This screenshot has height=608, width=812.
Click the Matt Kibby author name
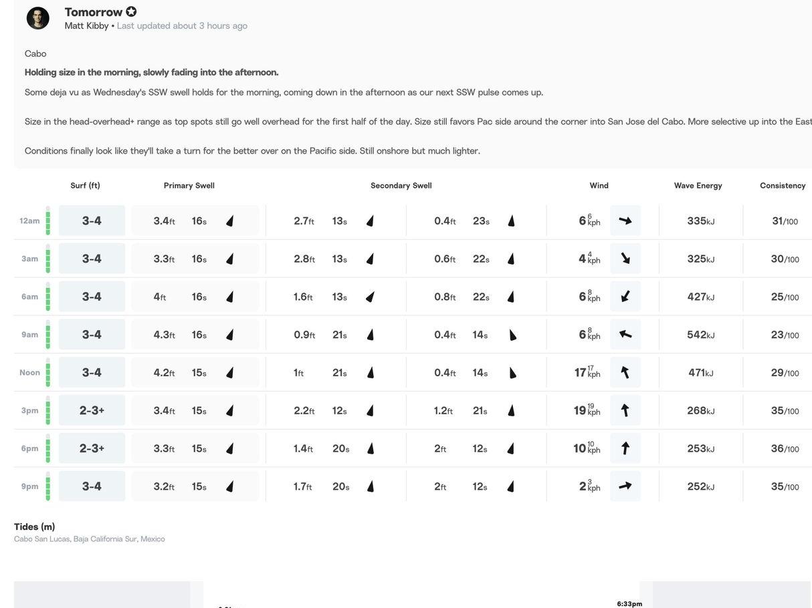[x=86, y=26]
